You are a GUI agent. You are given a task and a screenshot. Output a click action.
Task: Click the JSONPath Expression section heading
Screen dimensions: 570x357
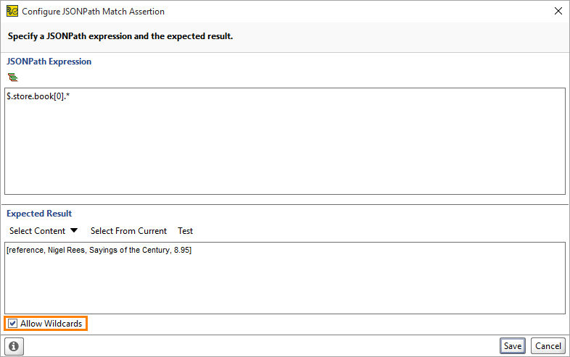pos(49,62)
